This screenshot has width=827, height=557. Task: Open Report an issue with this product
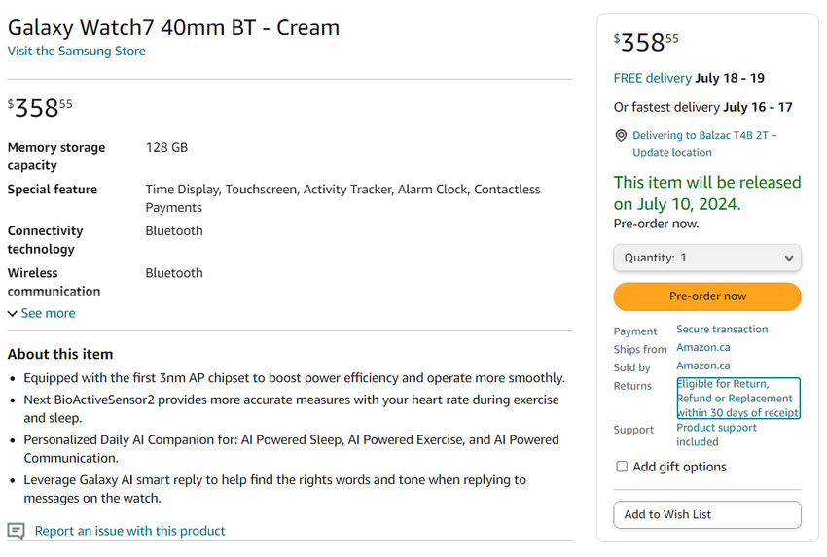click(x=129, y=531)
